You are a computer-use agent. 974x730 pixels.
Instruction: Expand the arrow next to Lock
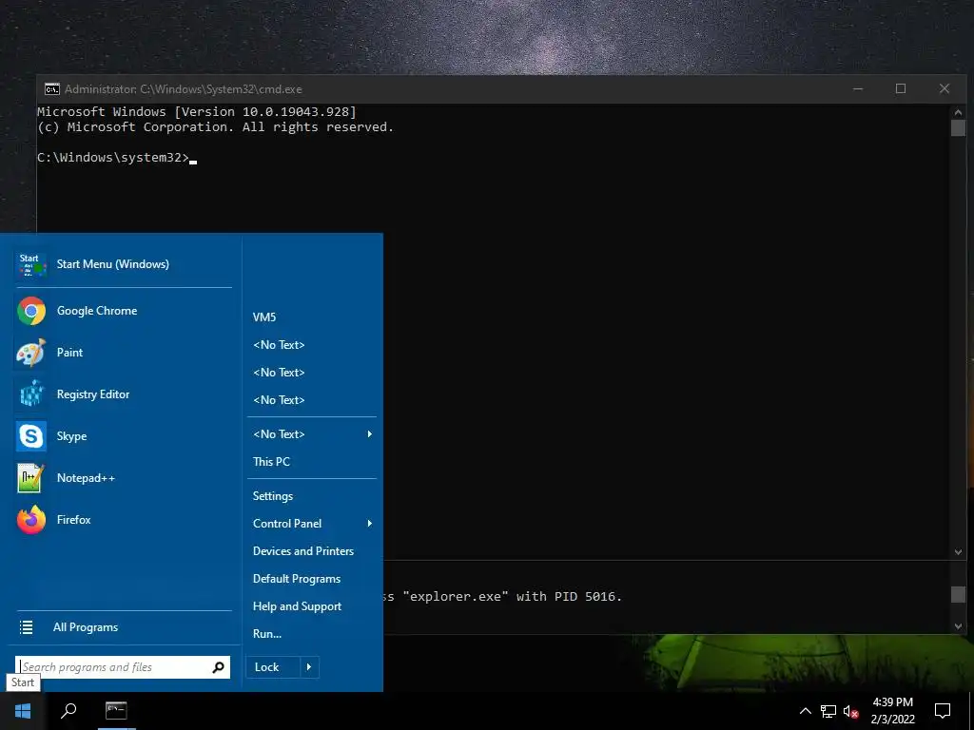pos(309,667)
